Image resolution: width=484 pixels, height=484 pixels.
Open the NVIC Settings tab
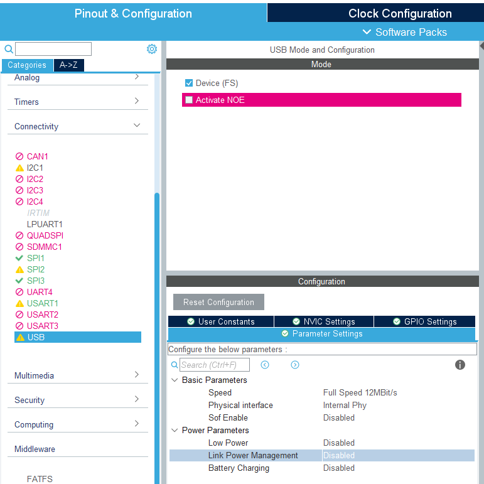323,321
